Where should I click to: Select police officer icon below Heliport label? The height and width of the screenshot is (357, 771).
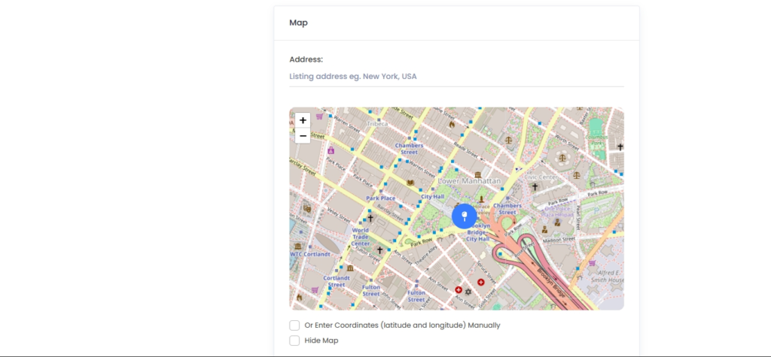point(557,223)
